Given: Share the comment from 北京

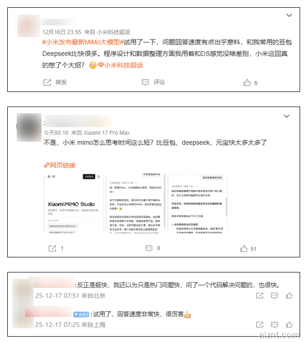Looking at the screenshot, I should (260, 296).
